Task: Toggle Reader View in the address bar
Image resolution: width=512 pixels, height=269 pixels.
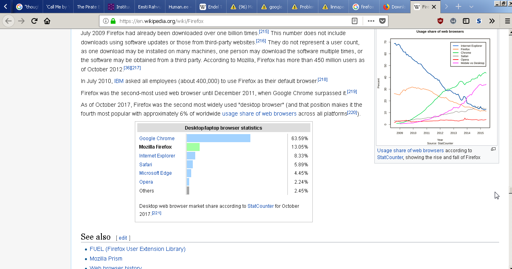Action: point(354,21)
